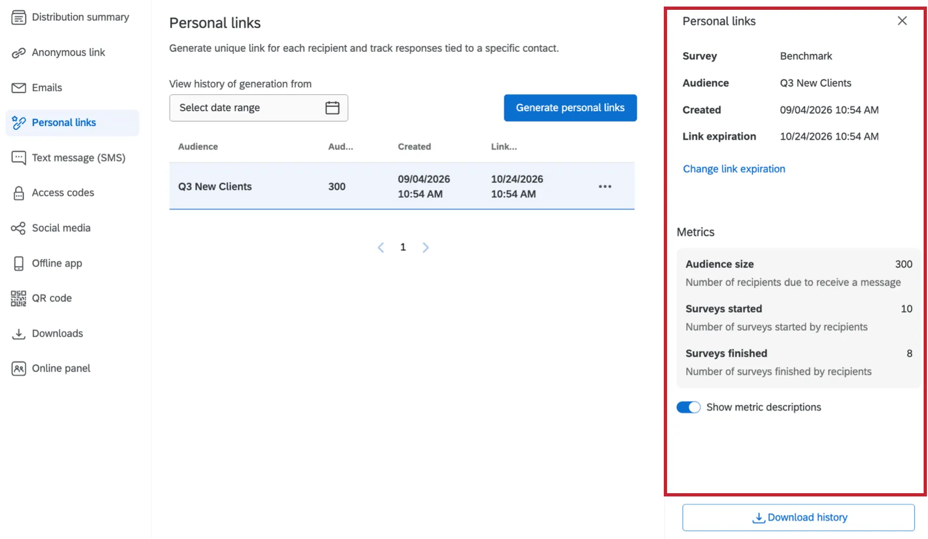Open the calendar icon in date range
This screenshot has height=539, width=928.
click(x=332, y=108)
